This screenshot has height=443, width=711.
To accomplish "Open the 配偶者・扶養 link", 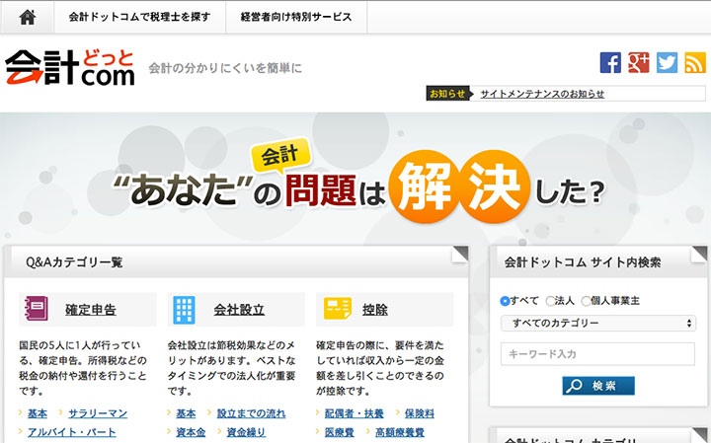I will pyautogui.click(x=355, y=413).
